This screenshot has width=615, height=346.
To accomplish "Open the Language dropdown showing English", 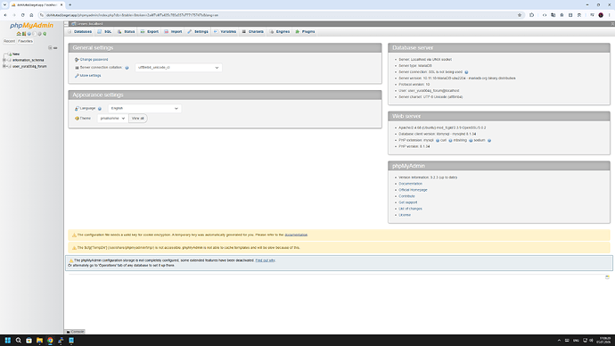I will tap(144, 108).
